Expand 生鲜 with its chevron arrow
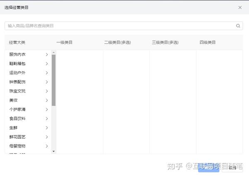249x176 pixels. coord(46,128)
